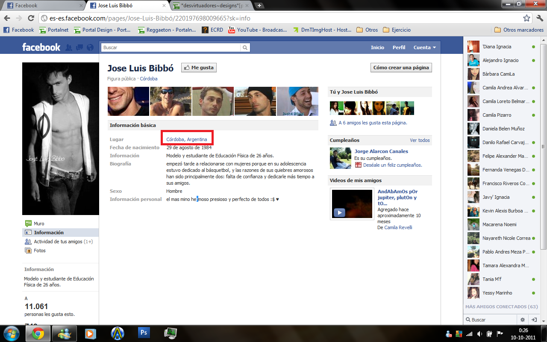Image resolution: width=547 pixels, height=342 pixels.
Task: Open chat with Macarena Noemi
Action: [501, 224]
